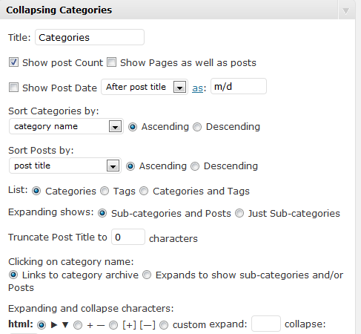Choose Categories and Tags list option
This screenshot has height=334, width=361.
coord(144,191)
